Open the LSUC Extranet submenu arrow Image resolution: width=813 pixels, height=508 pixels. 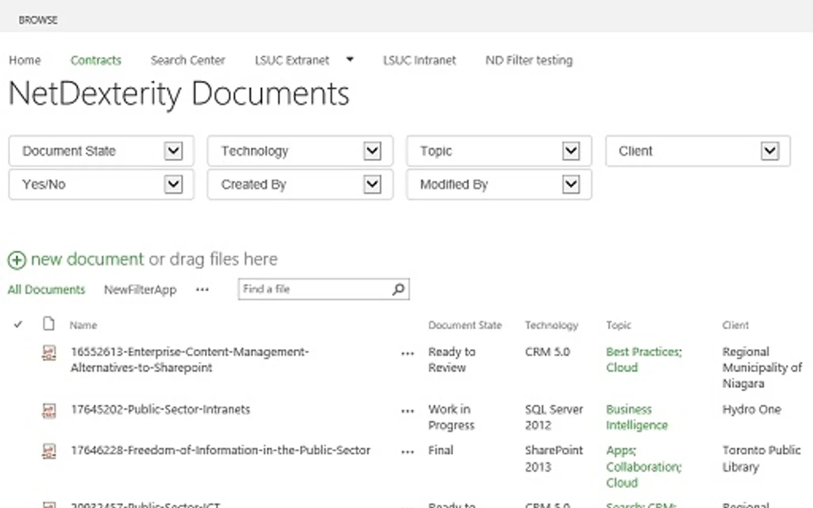tap(350, 59)
